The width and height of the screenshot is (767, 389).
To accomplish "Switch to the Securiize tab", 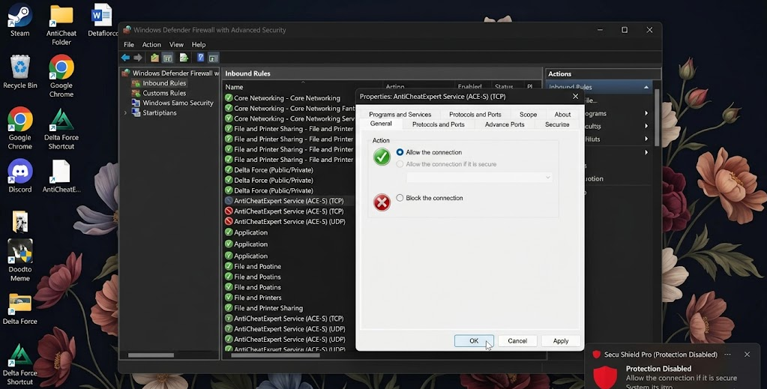I will (557, 124).
